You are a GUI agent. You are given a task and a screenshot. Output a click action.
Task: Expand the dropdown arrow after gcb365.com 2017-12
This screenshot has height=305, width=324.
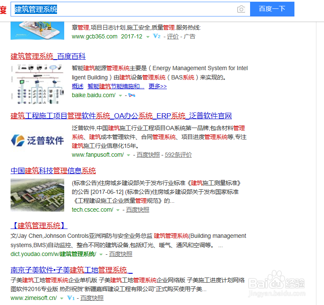tap(148, 37)
